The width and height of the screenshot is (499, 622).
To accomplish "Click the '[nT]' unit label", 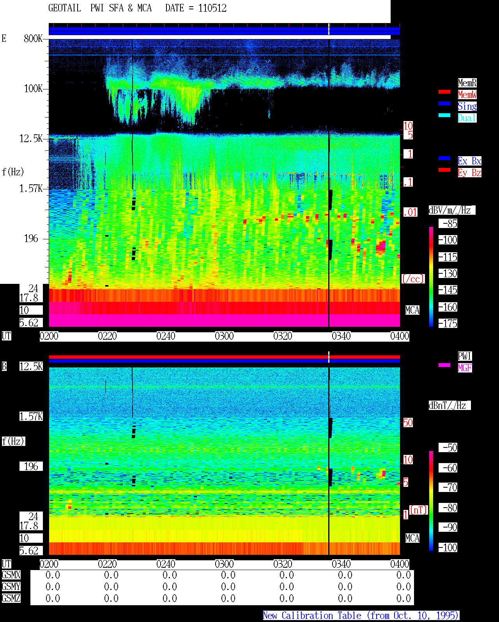I will pyautogui.click(x=419, y=510).
